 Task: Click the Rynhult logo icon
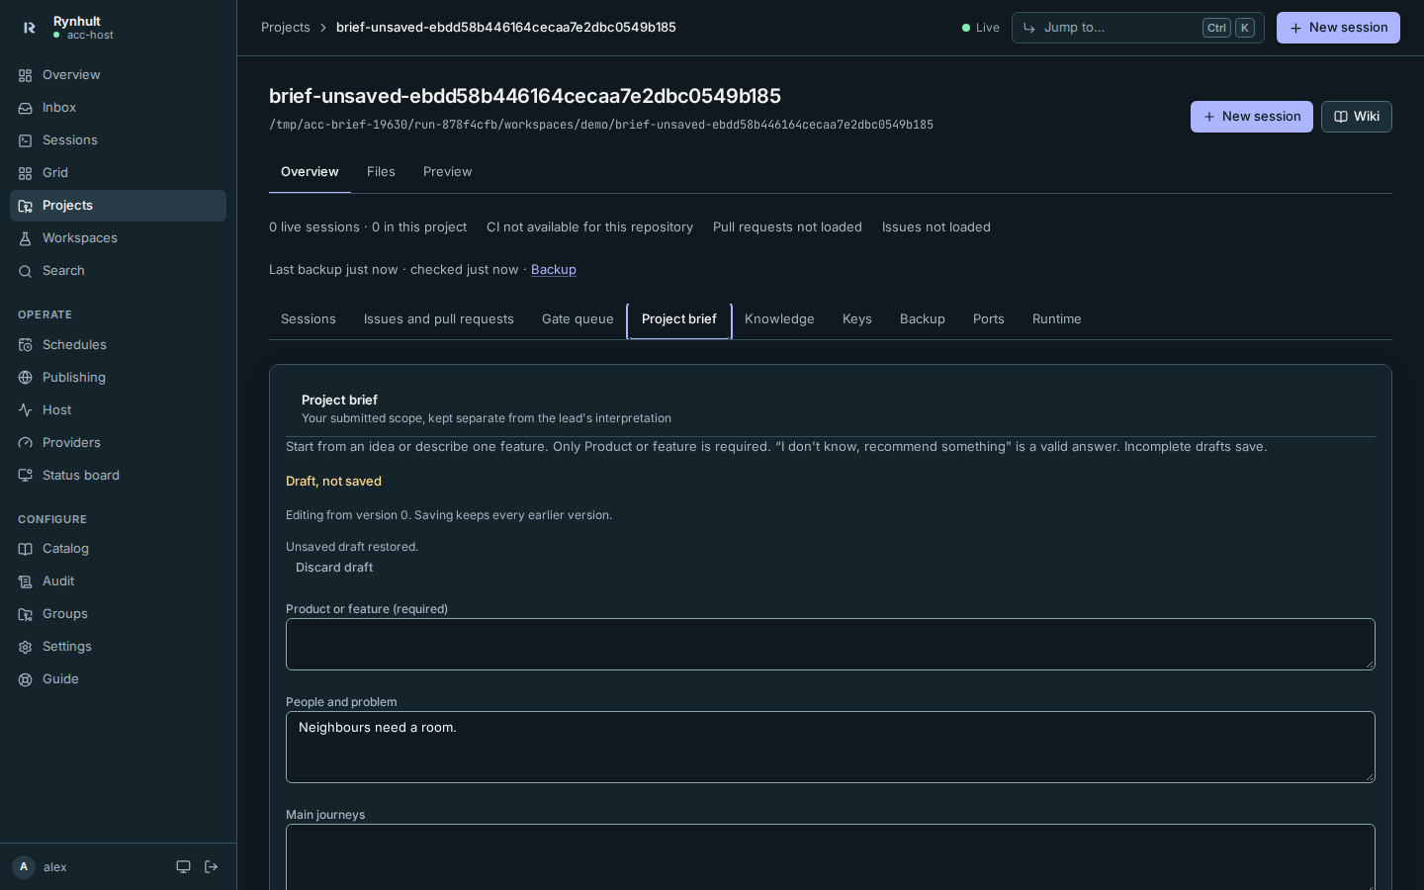click(29, 28)
